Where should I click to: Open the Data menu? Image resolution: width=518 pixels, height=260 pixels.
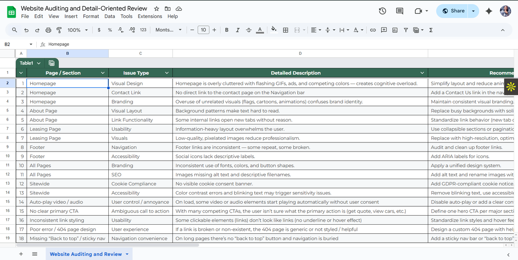pos(110,16)
